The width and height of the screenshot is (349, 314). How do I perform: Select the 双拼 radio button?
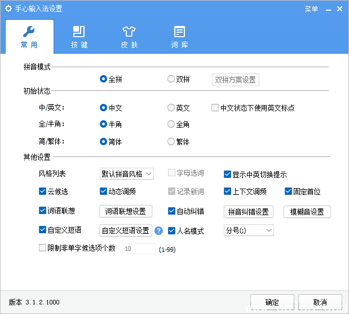(171, 80)
